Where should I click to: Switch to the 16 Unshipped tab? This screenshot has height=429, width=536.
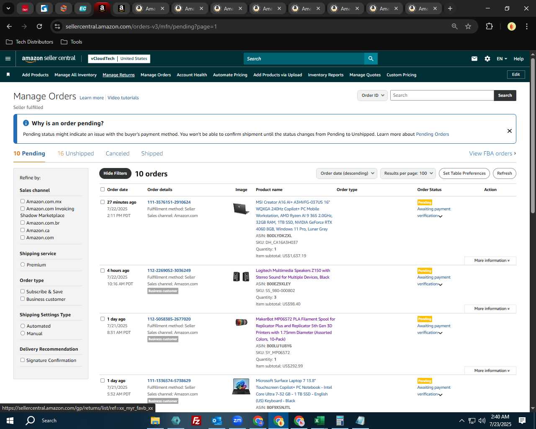tap(76, 153)
